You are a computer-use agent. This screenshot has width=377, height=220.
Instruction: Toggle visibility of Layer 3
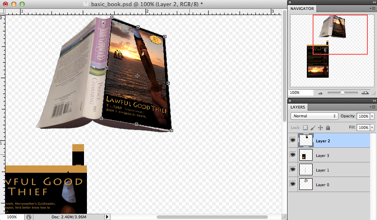(293, 155)
